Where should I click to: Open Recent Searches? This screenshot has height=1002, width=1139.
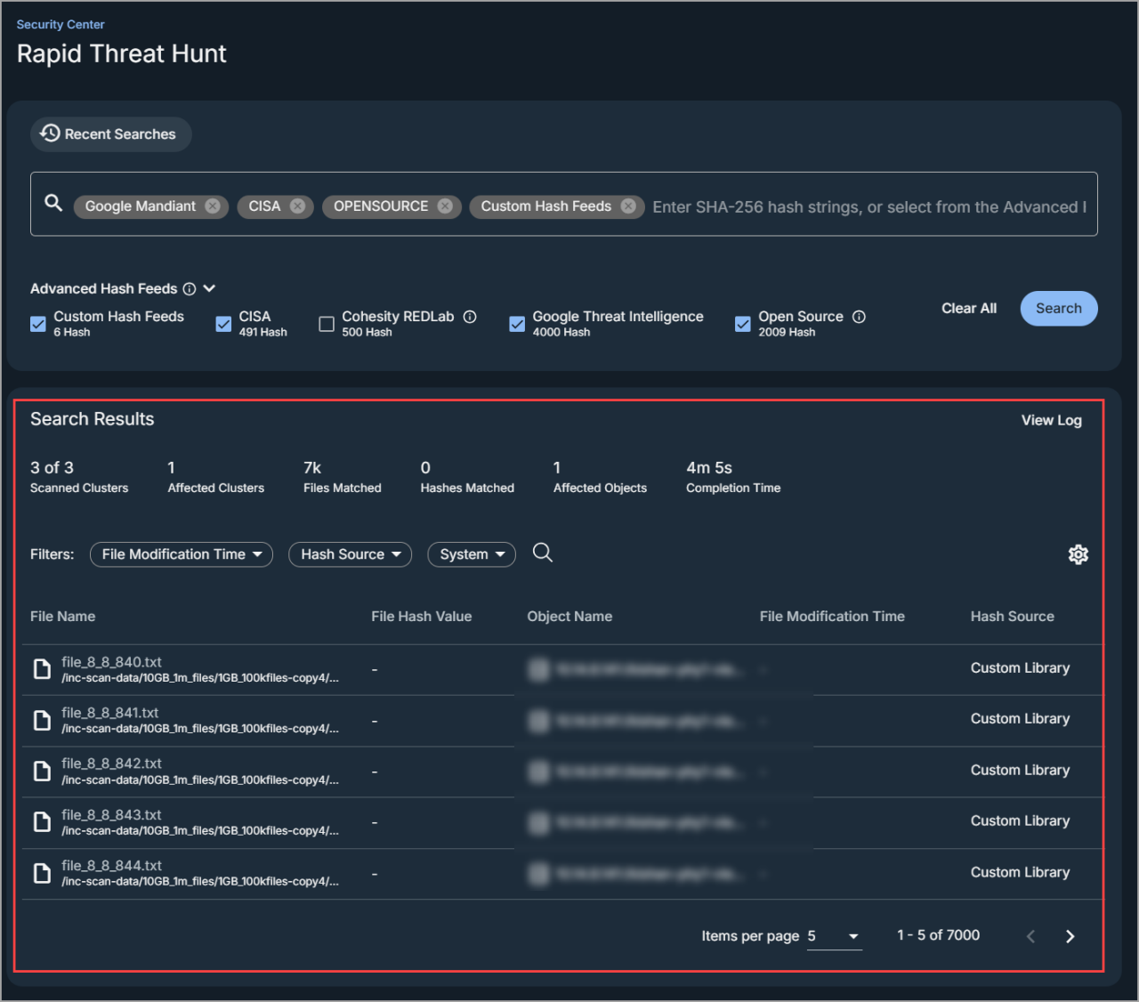110,133
